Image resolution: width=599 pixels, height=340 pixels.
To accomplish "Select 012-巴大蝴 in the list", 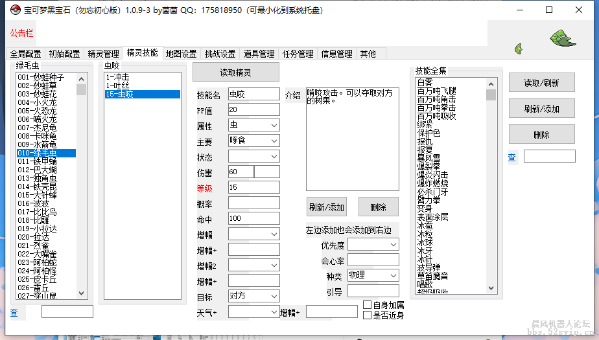I will point(46,170).
